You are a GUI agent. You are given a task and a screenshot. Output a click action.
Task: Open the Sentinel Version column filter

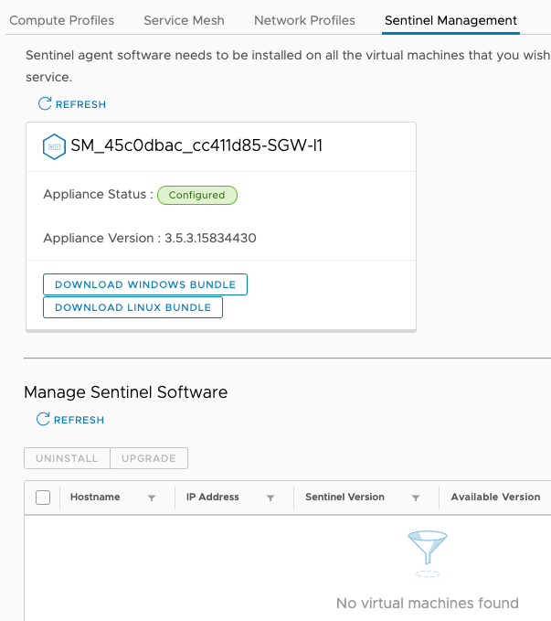click(x=415, y=498)
